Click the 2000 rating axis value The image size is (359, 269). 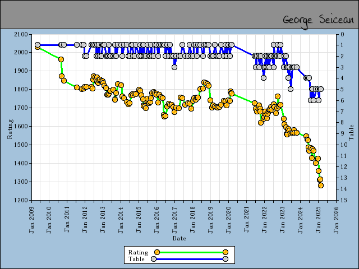pyautogui.click(x=21, y=52)
